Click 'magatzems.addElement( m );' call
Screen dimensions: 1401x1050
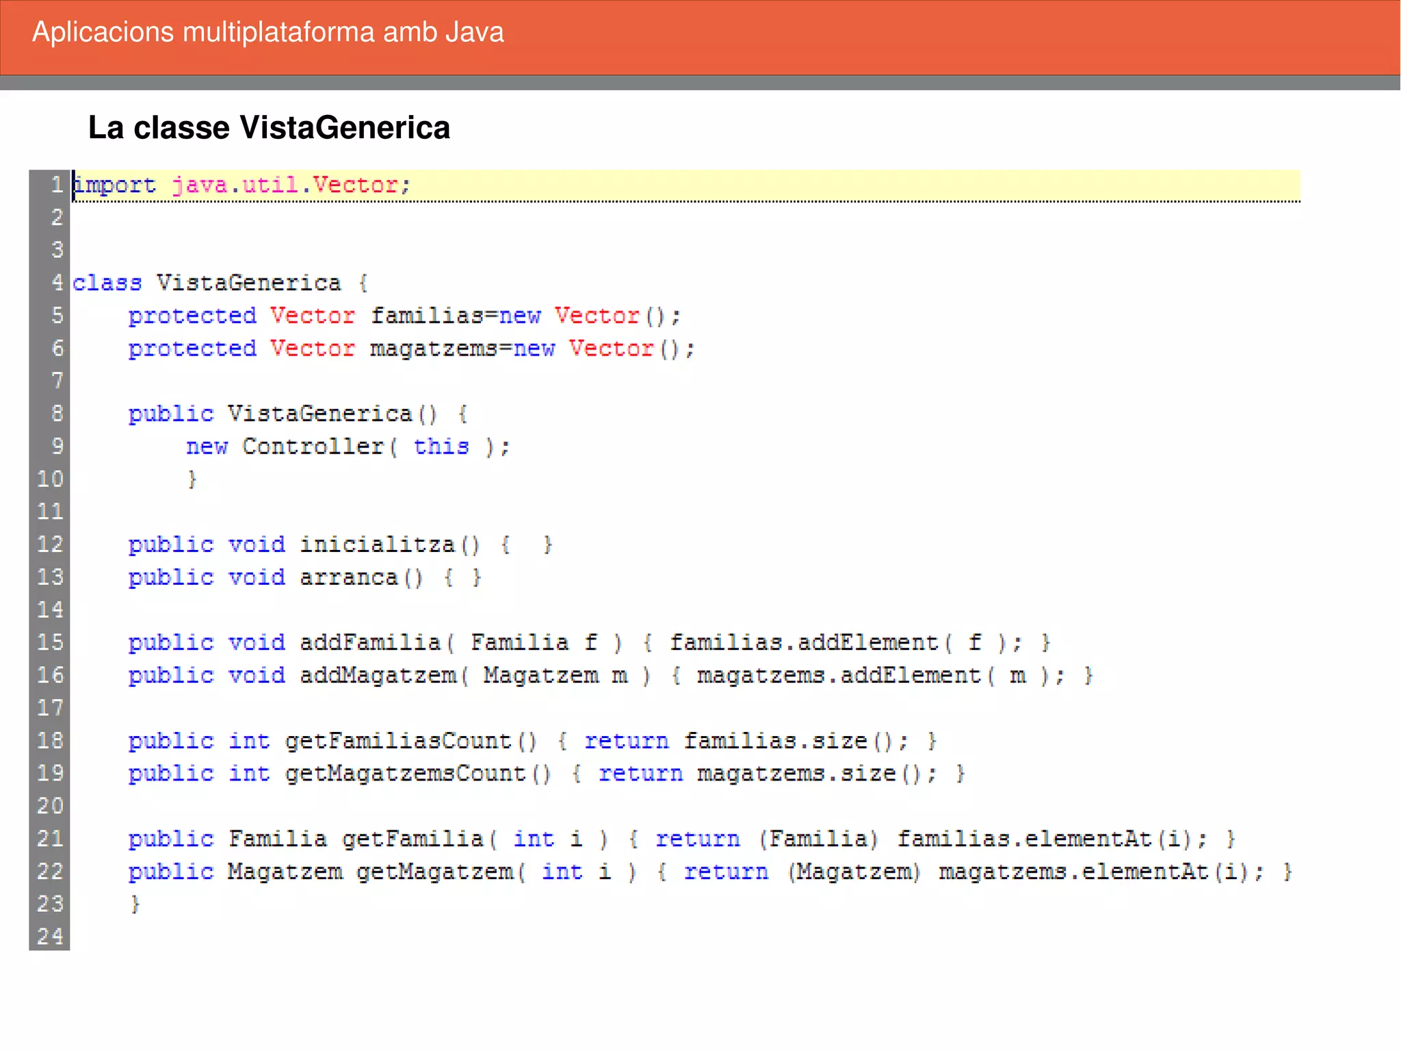881,676
